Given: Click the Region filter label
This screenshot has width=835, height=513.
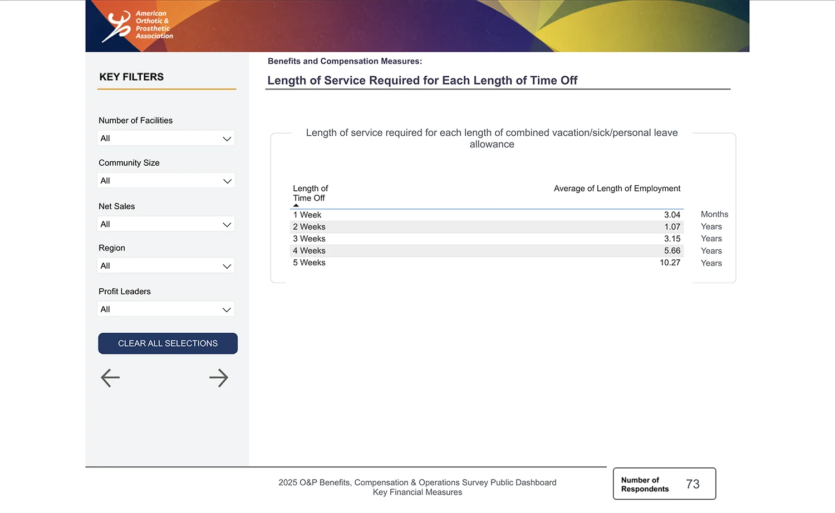Looking at the screenshot, I should tap(111, 248).
